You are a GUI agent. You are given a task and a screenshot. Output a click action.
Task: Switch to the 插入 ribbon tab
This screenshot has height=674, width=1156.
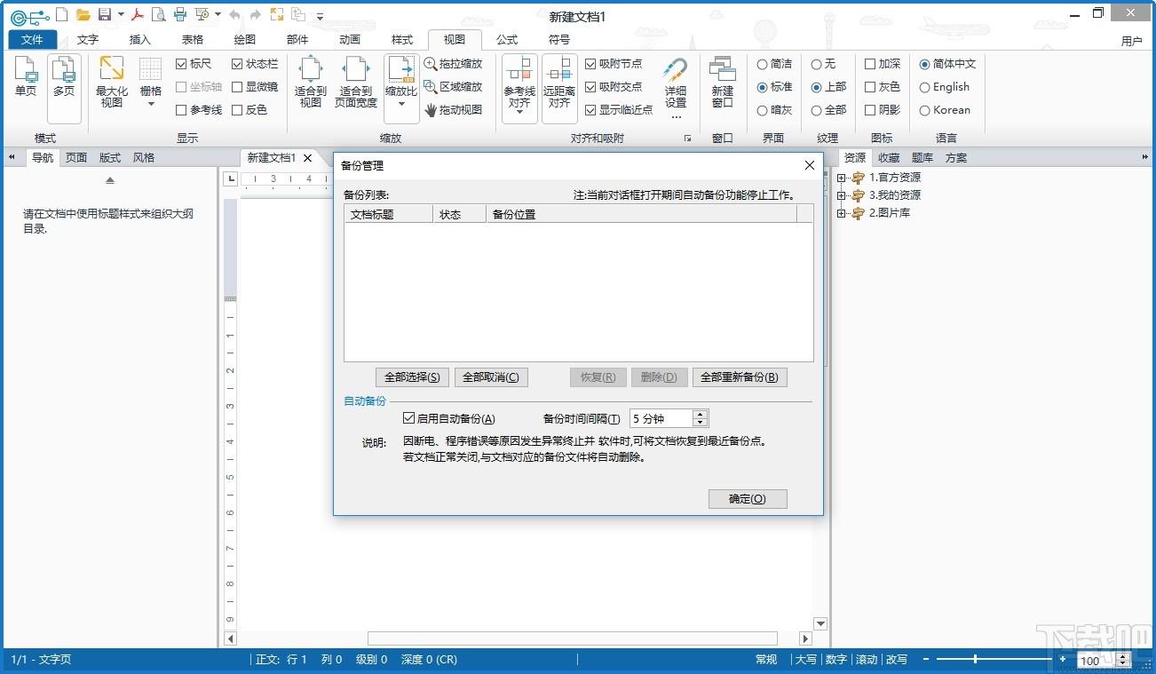tap(140, 39)
